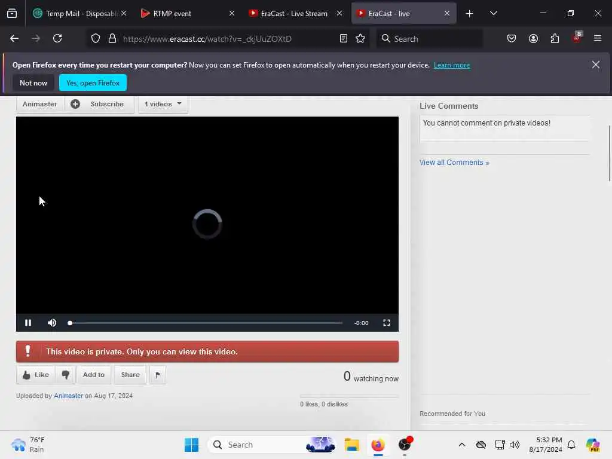Viewport: 612px width, 459px height.
Task: Click the video progress seek bar
Action: (x=206, y=323)
